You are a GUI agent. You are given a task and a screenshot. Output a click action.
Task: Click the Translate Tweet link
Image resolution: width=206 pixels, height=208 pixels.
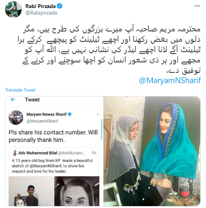click(x=20, y=90)
